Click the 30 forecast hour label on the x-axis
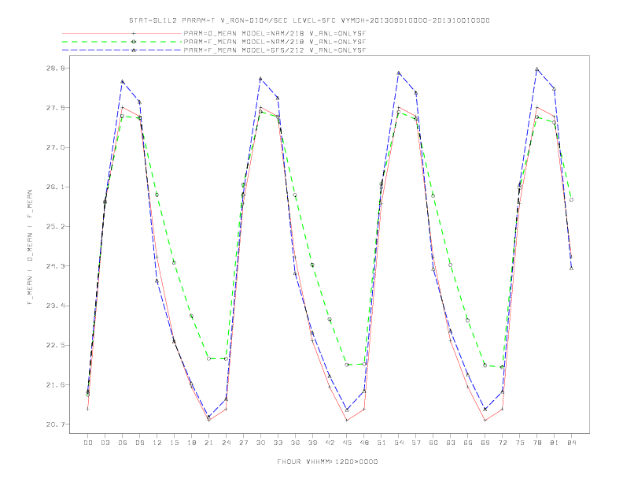The image size is (623, 482). [260, 443]
